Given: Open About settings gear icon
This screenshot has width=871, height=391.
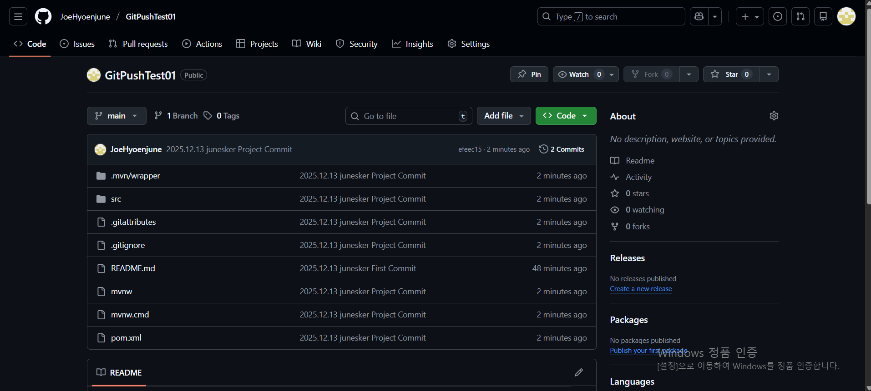Looking at the screenshot, I should (x=774, y=116).
